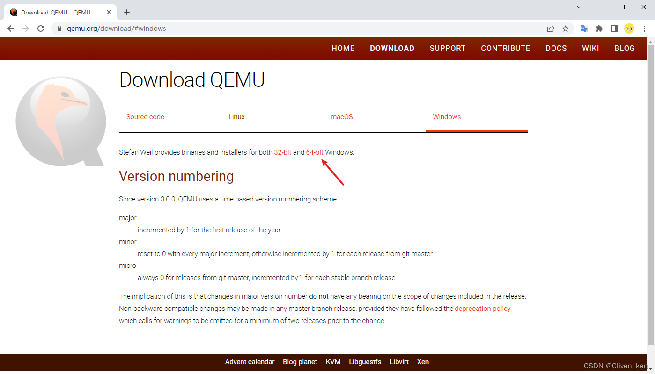
Task: Open a new browser tab
Action: click(x=127, y=12)
